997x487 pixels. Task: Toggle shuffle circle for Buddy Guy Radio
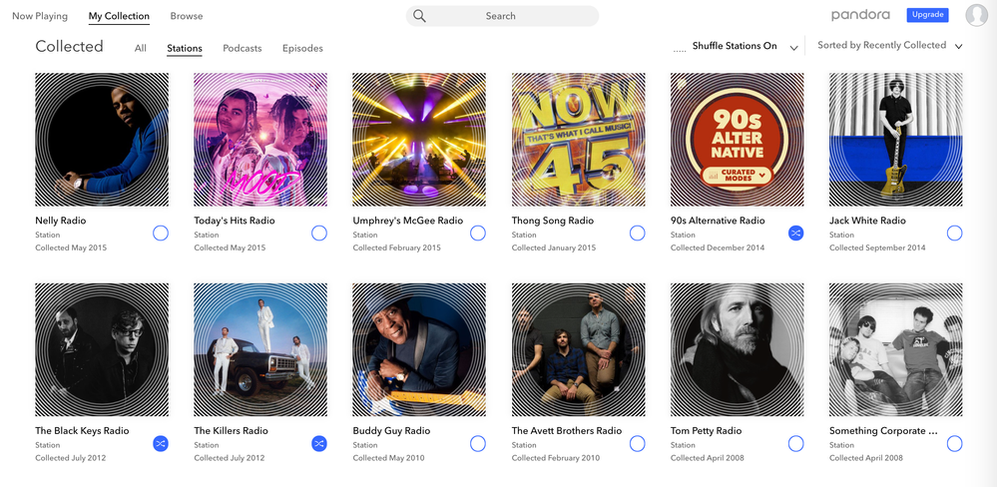(478, 443)
